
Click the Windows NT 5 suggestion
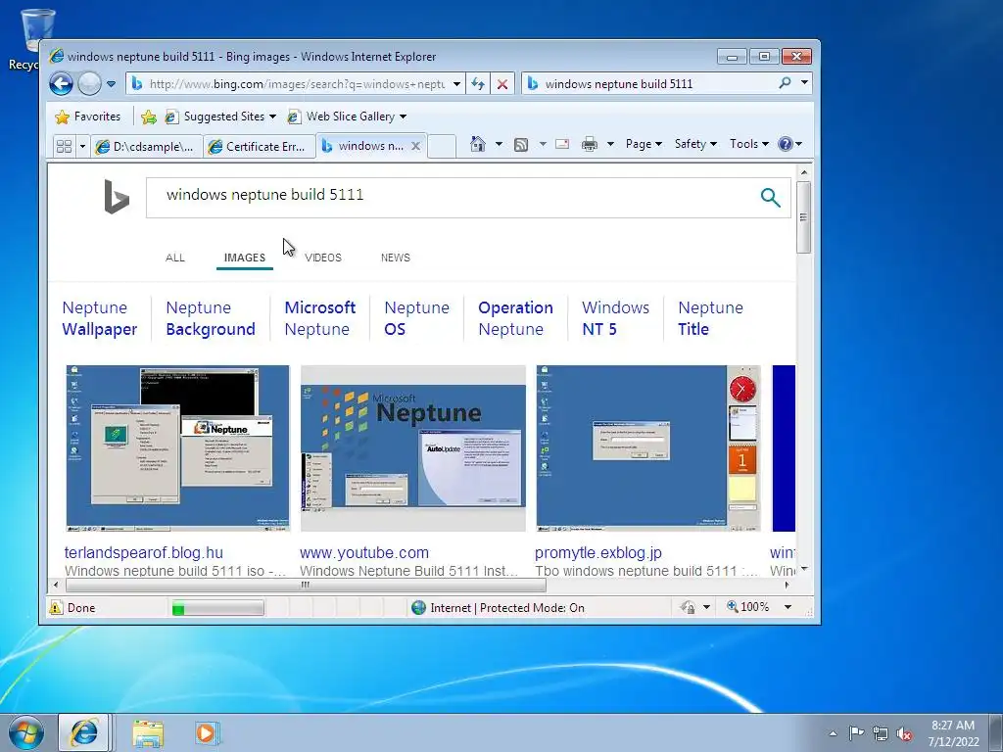(x=615, y=318)
